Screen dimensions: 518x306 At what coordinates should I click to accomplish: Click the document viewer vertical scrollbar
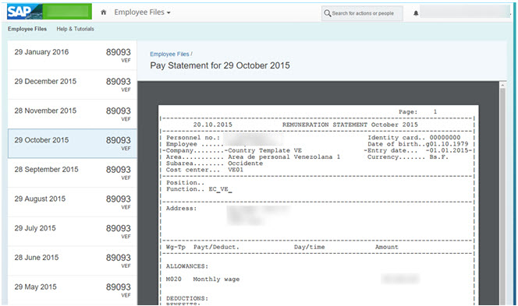(502, 196)
